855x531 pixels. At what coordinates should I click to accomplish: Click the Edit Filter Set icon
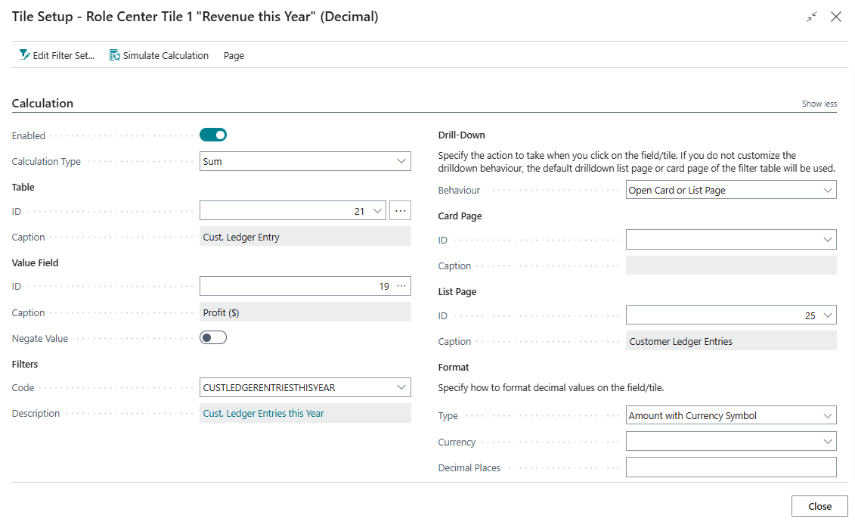point(24,55)
